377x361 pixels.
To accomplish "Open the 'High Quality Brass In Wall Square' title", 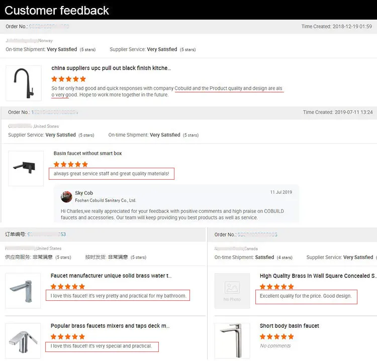I will pyautogui.click(x=318, y=276).
